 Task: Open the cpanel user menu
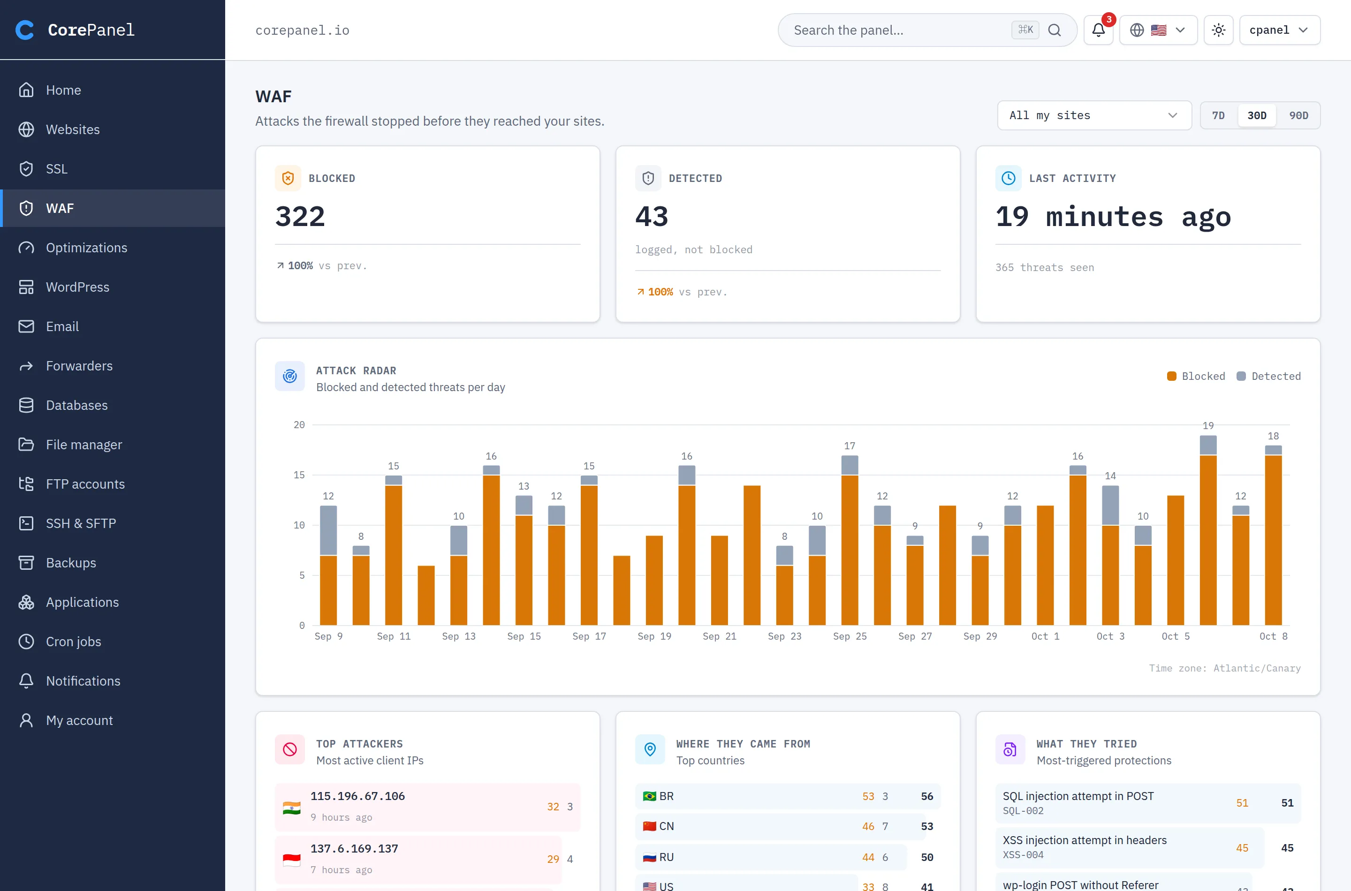pyautogui.click(x=1279, y=30)
